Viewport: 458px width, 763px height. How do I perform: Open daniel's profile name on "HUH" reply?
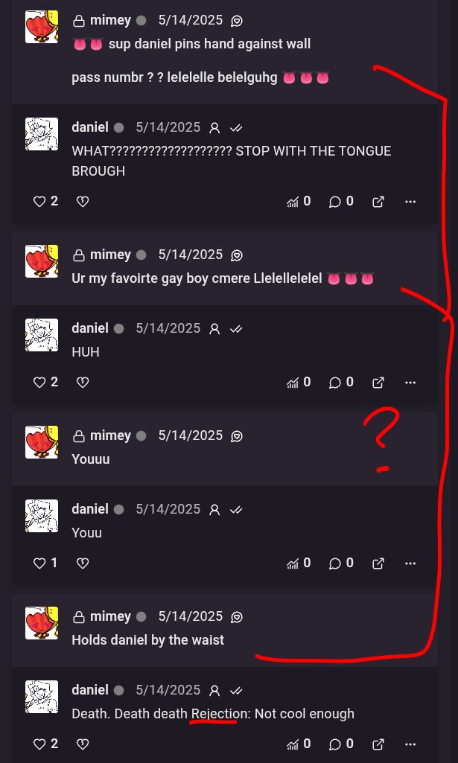pos(90,328)
